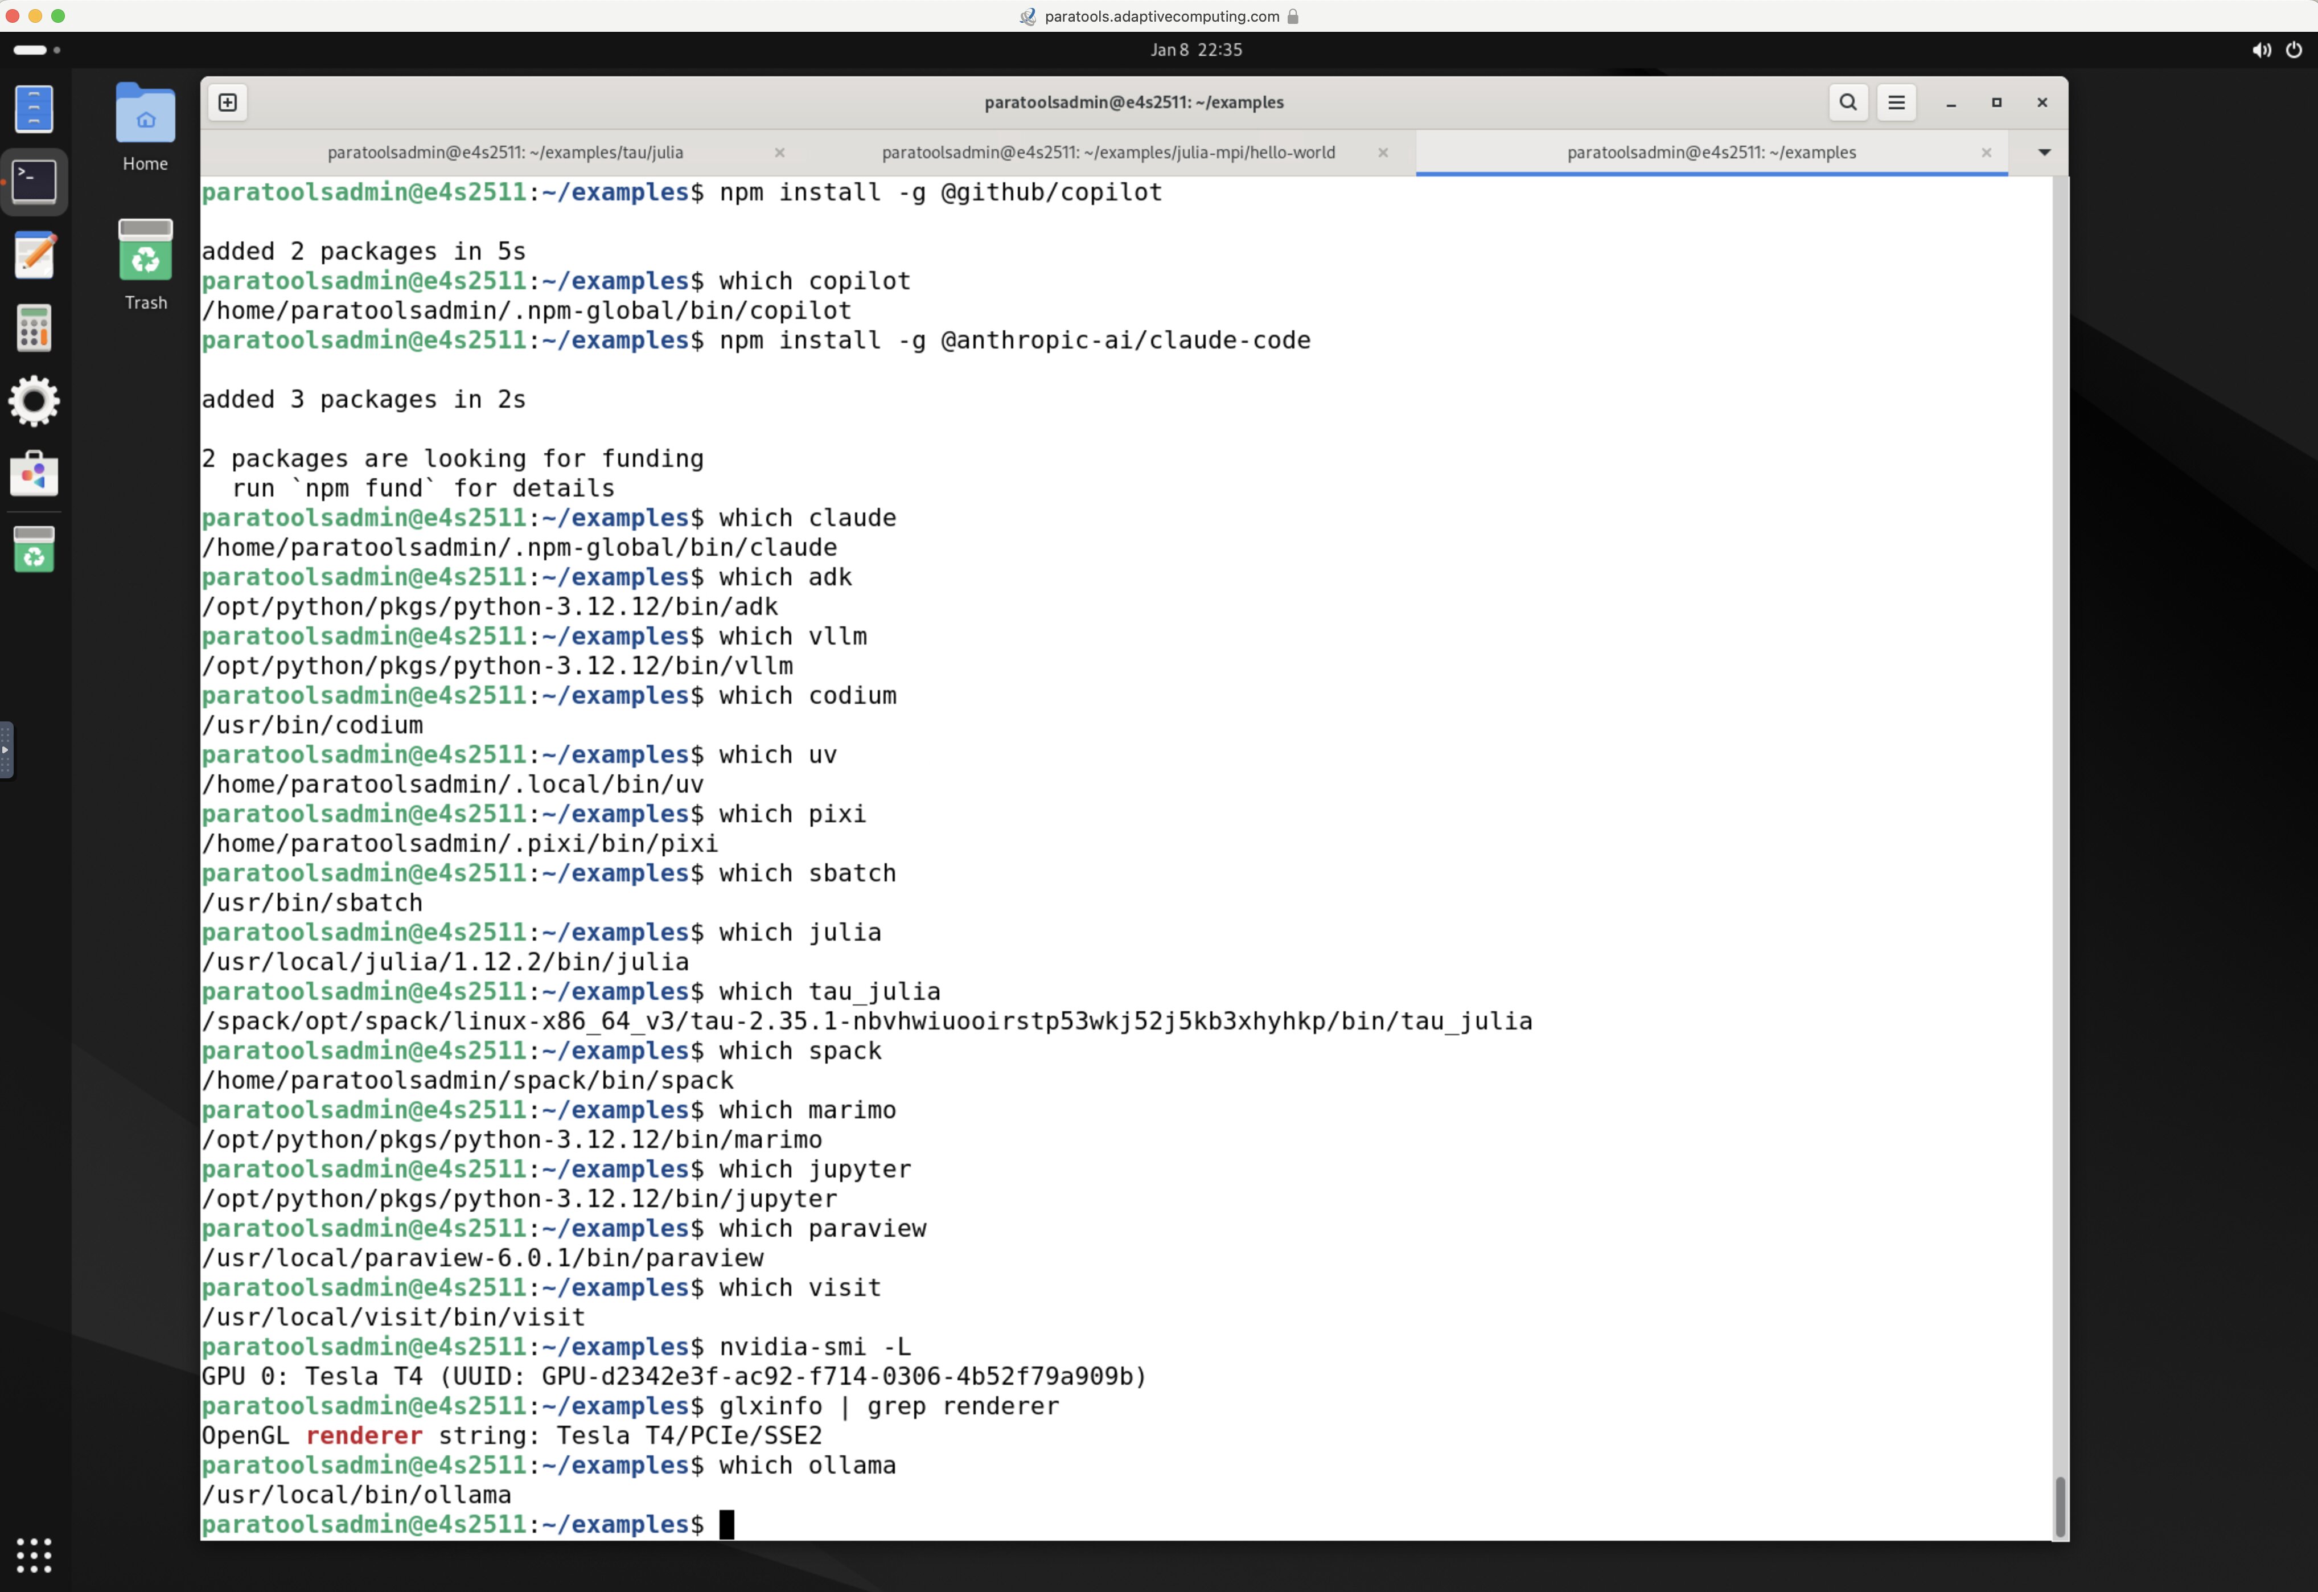Switch to the julia-mpi/hello-world tab
2318x1592 pixels.
coord(1107,153)
